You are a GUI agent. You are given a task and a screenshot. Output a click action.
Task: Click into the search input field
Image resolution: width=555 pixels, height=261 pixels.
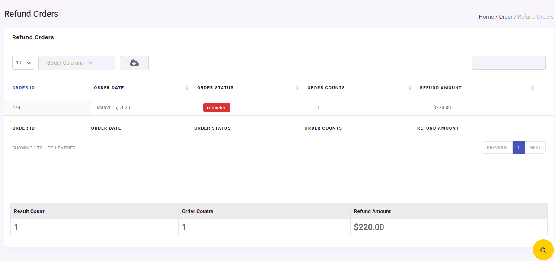coord(509,62)
